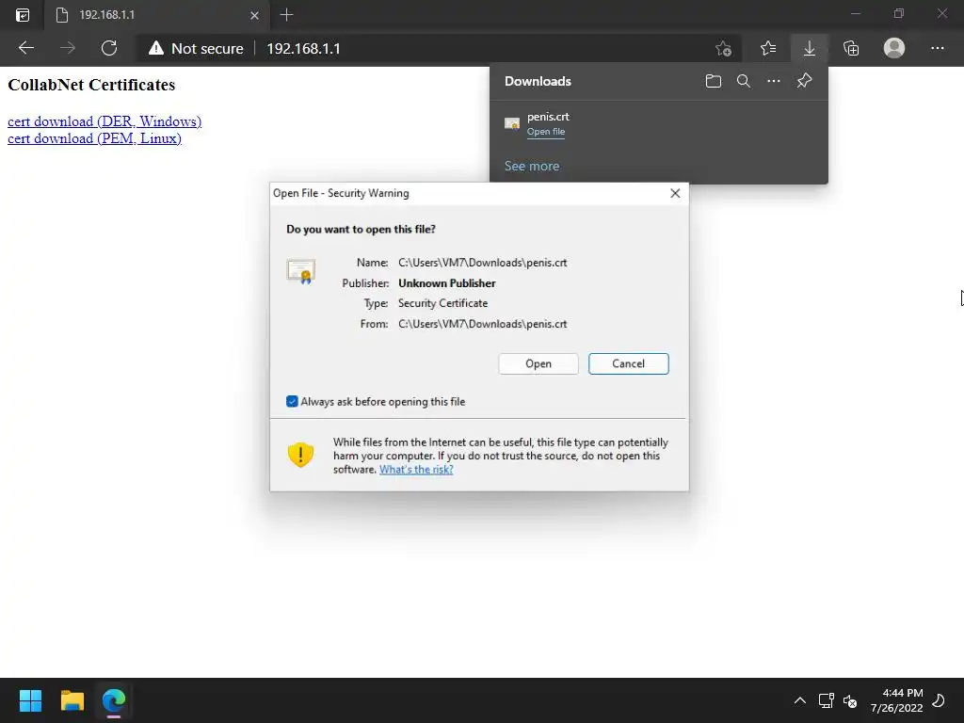Close the 192.168.1.1 tab
Viewport: 964px width, 723px height.
click(254, 15)
